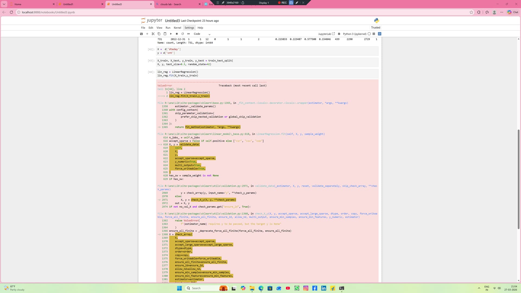The height and width of the screenshot is (293, 521).
Task: Click the kernel status circle indicator
Action: coord(369,34)
